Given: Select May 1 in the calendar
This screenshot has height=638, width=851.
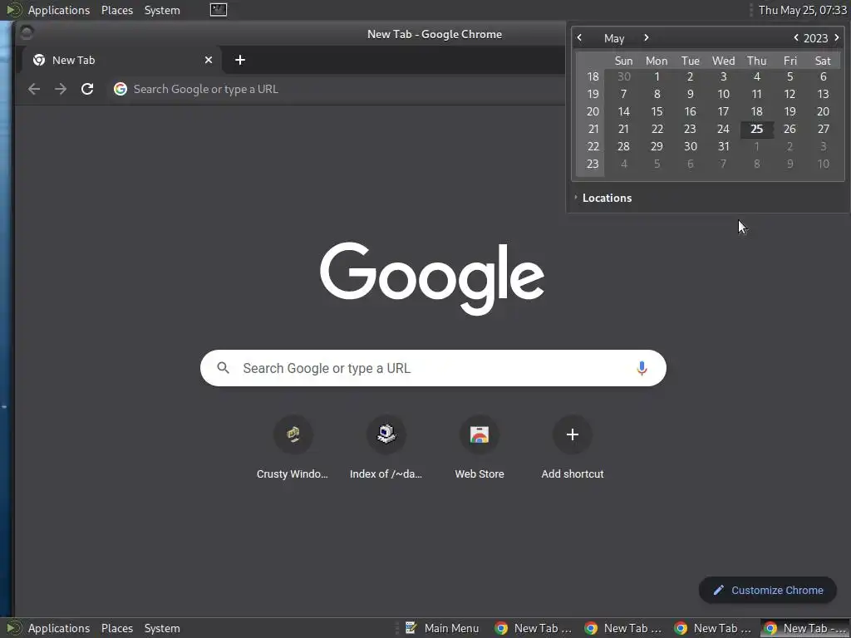Looking at the screenshot, I should 657,77.
